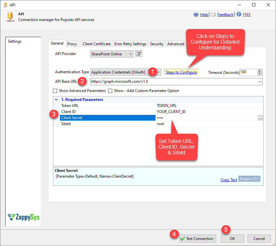Image resolution: width=276 pixels, height=246 pixels.
Task: Click the checkmark icon on Test Connection
Action: (183, 239)
